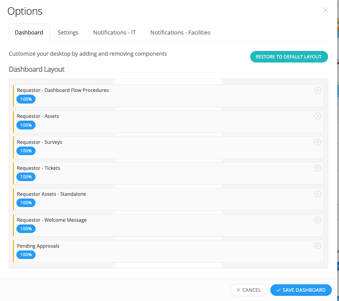Click 100% width badge on Requestor - Assets
Screen dimensions: 339x301
click(x=26, y=125)
